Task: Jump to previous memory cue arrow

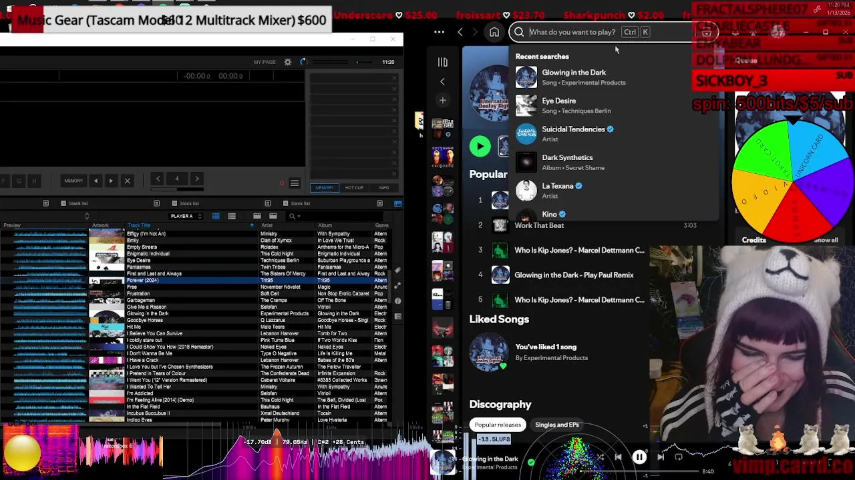Action: [x=96, y=181]
